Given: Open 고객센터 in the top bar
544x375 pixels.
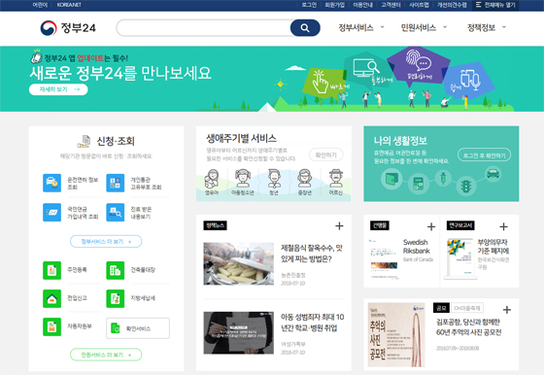Looking at the screenshot, I should 391,5.
